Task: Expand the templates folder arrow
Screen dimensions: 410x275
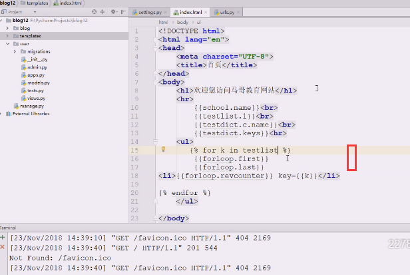Action: point(7,36)
